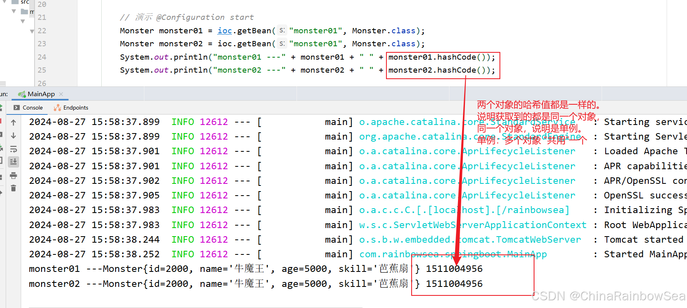Click the gutter at line number 22
Screen dimensions: 687x308
[42, 31]
